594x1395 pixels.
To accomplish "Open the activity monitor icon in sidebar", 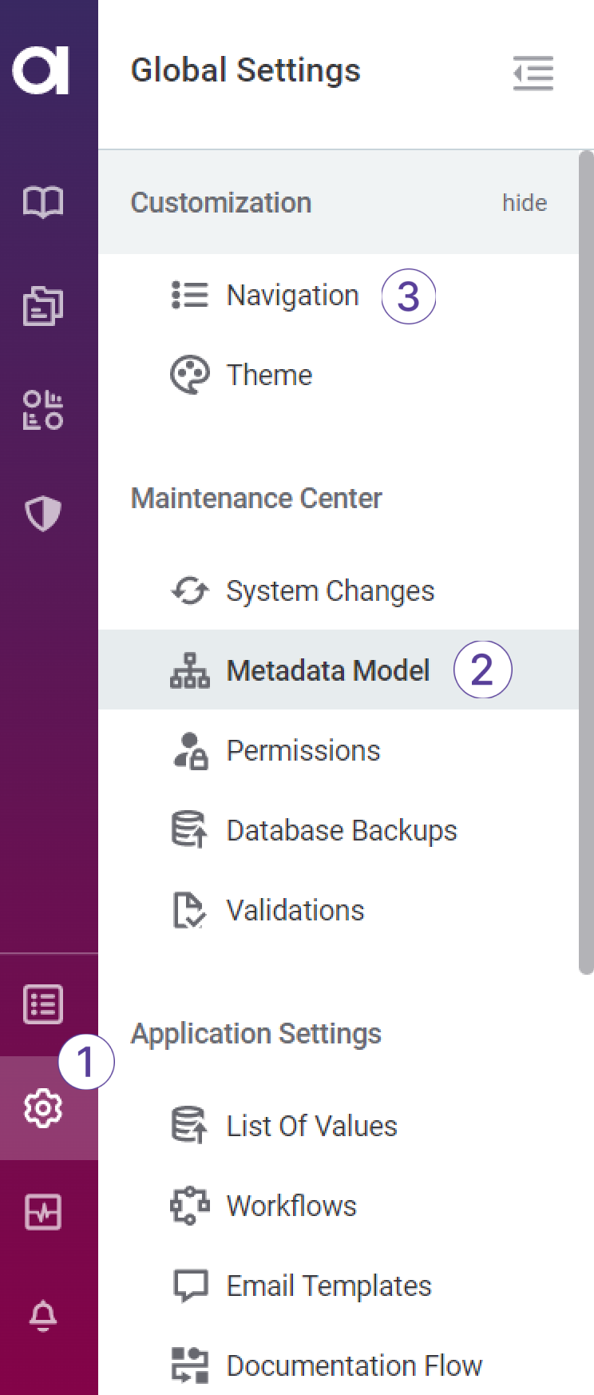I will 43,1212.
